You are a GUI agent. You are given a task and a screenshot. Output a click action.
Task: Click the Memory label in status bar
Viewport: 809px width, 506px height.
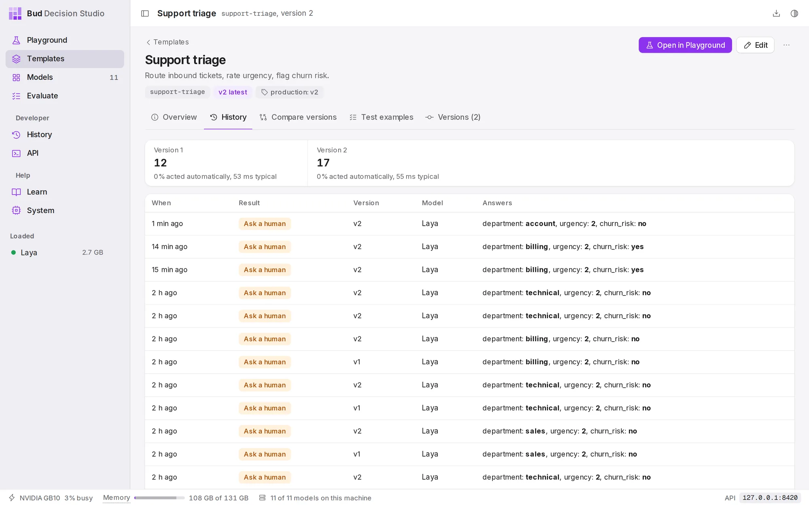116,497
